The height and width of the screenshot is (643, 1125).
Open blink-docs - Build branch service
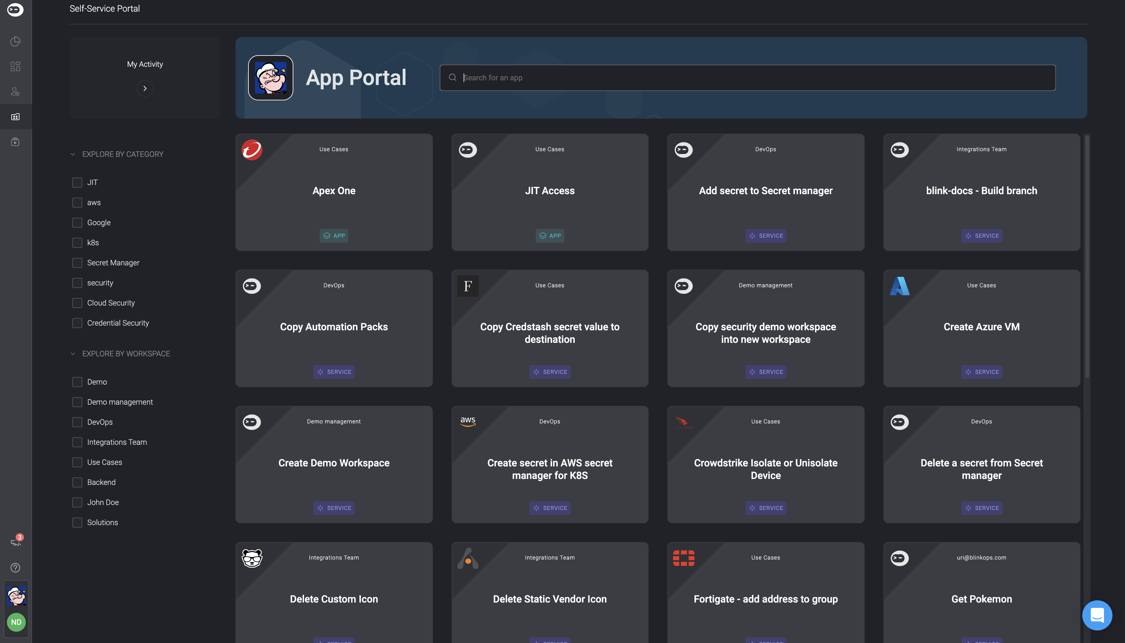pos(981,193)
